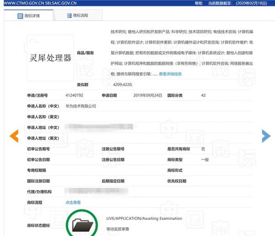Open the 商标详情 tab

click(x=28, y=16)
